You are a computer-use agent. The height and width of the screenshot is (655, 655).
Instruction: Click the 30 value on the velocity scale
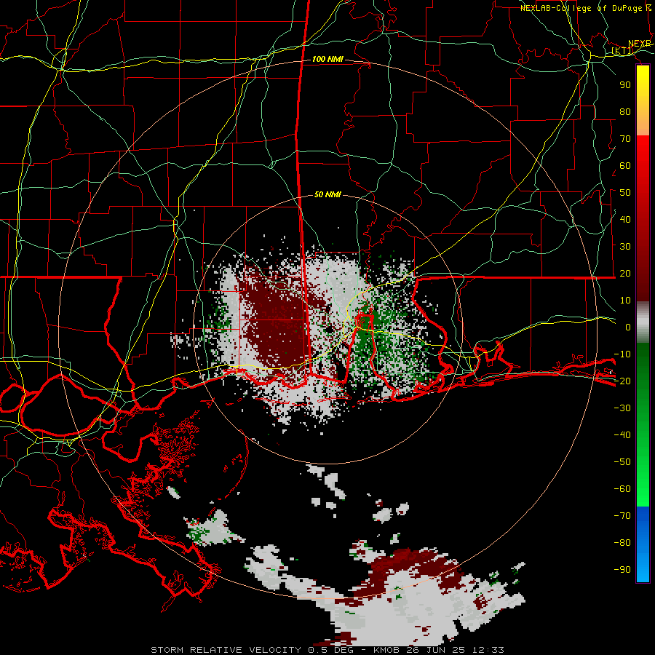tap(625, 247)
